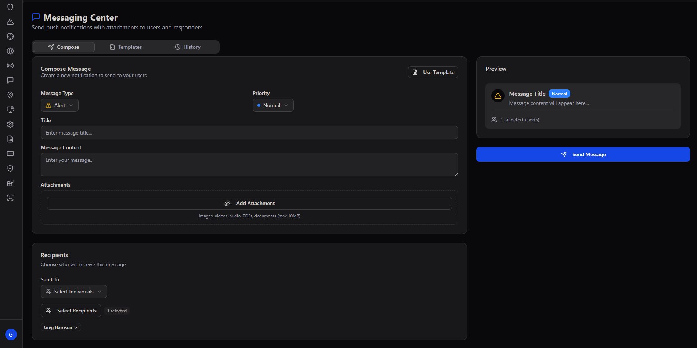This screenshot has width=697, height=348.
Task: Click the user avatar G
Action: click(x=11, y=334)
